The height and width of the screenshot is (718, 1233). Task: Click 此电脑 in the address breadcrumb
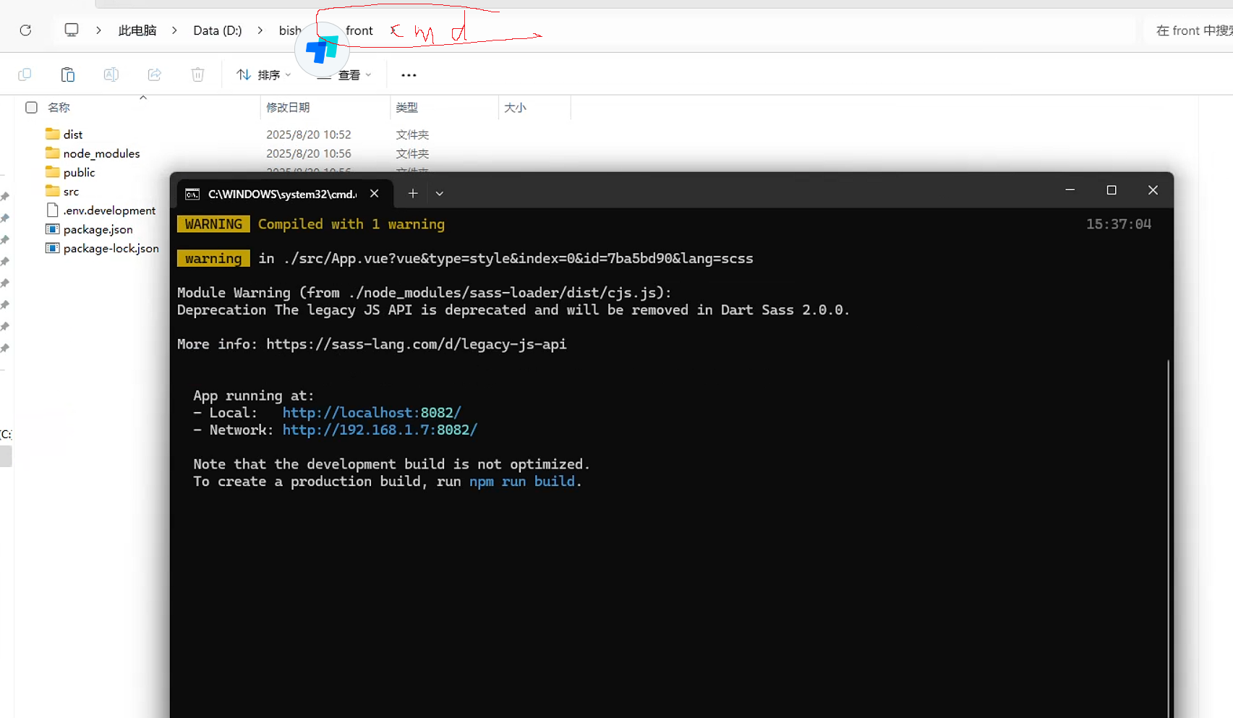[x=137, y=30]
